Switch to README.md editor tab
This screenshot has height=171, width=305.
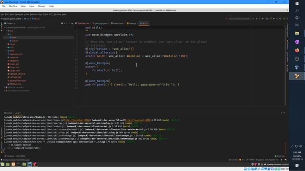click(83, 23)
